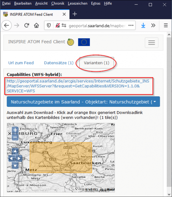The width and height of the screenshot is (172, 197).
Task: Click the "Capabilities (WFS-hybrid):" label
Action: (x=34, y=75)
